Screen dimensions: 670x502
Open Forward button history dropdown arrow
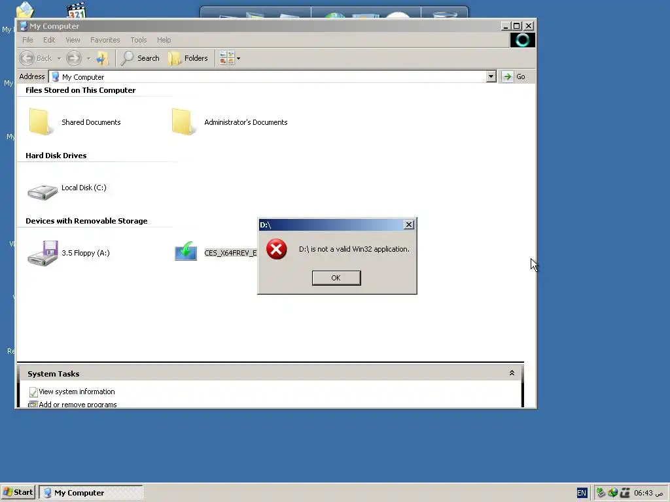click(88, 58)
